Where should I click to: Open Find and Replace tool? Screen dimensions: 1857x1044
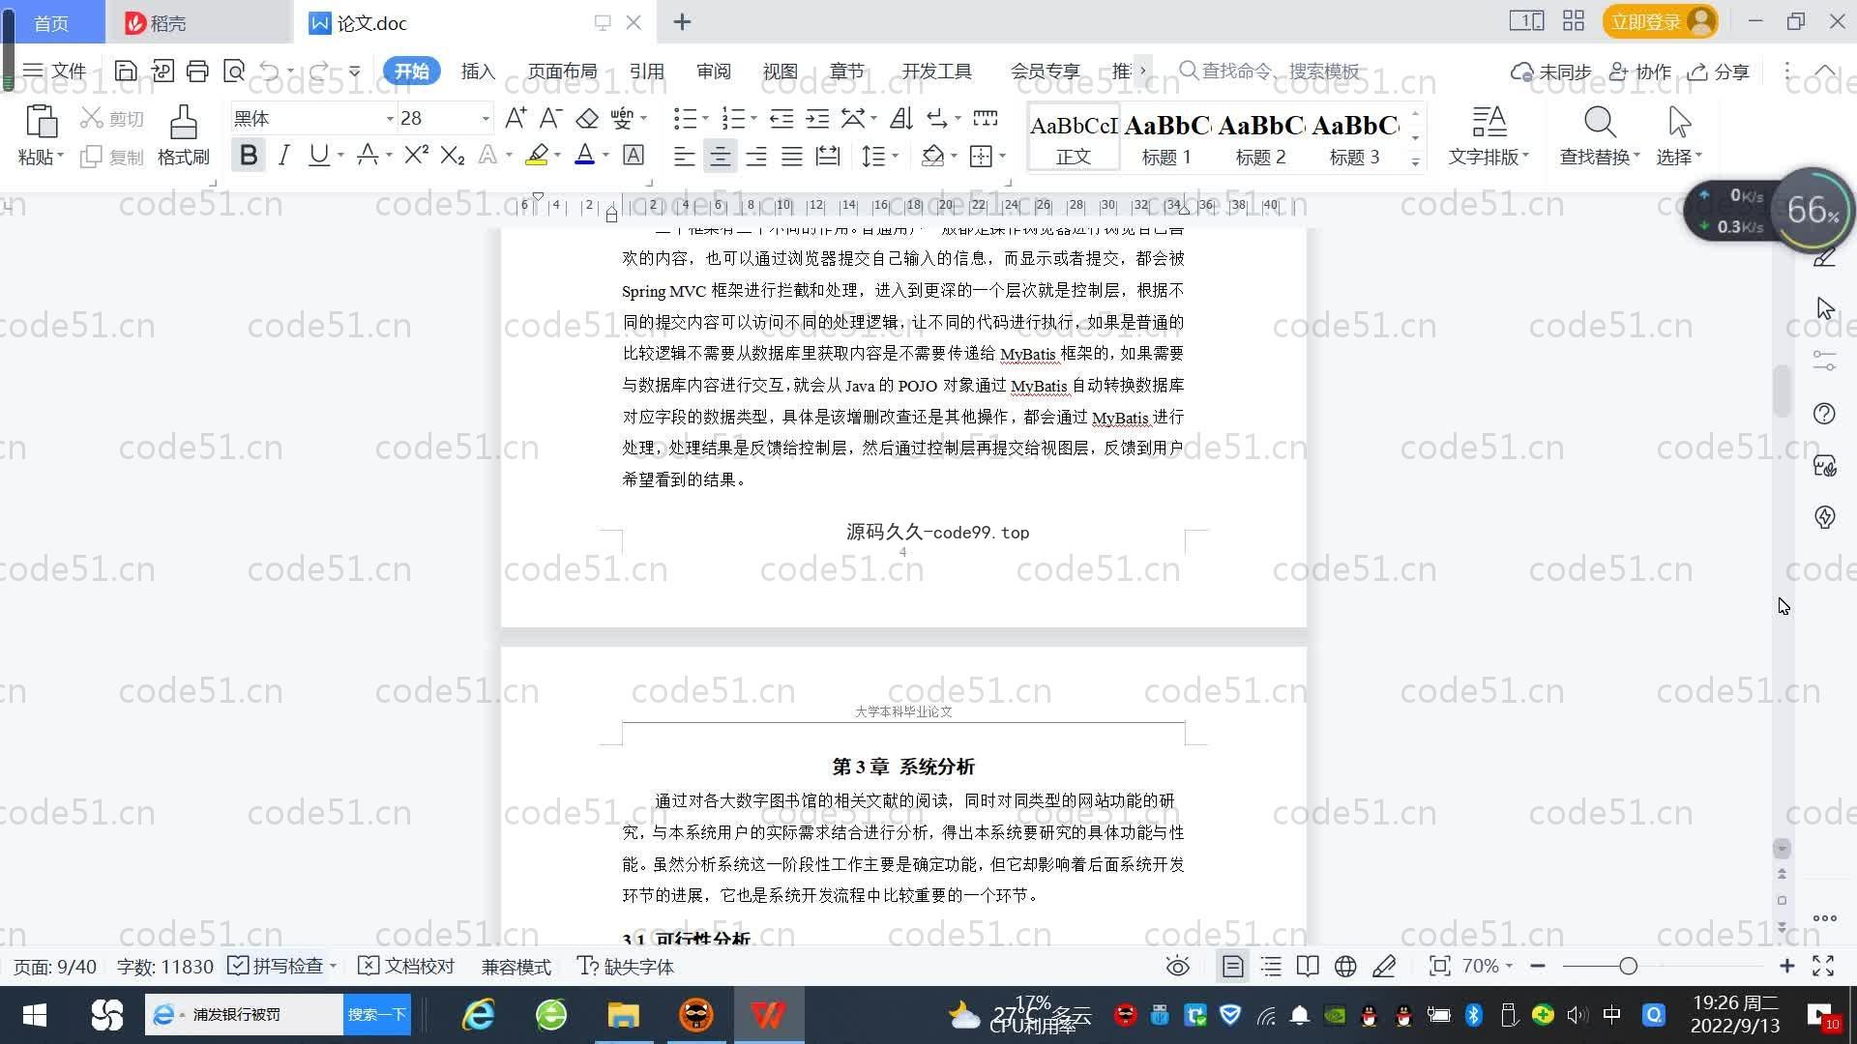1600,135
